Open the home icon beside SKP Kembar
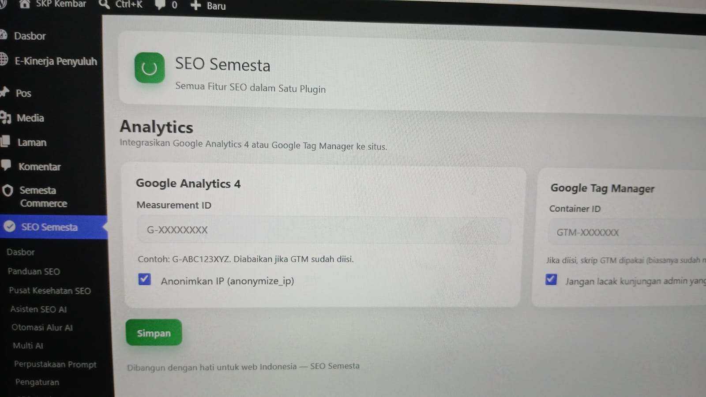The image size is (706, 397). (x=24, y=4)
